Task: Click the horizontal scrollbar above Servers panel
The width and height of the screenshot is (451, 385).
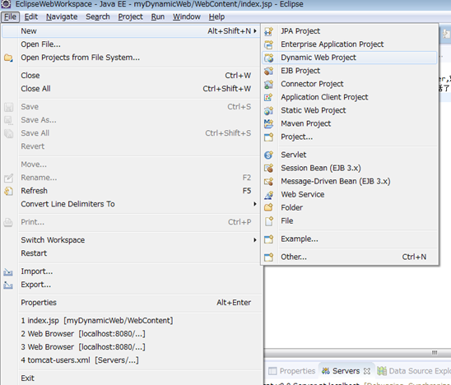Action: tap(357, 353)
